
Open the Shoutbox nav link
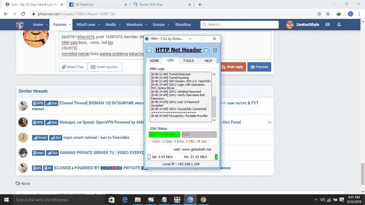point(183,25)
